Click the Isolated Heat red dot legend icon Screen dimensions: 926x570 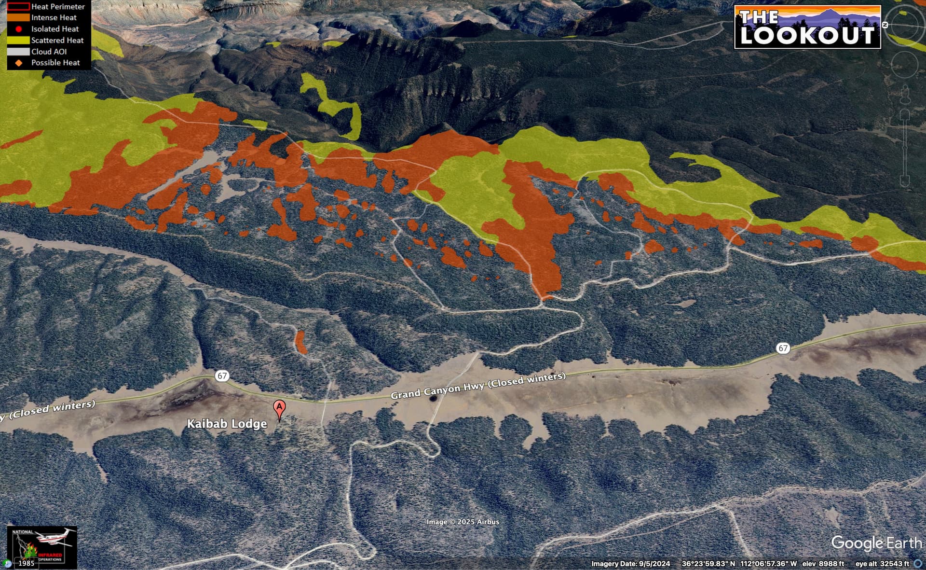tap(18, 29)
